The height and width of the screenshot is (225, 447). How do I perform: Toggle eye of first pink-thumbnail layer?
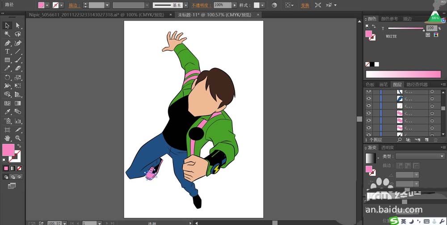(x=369, y=113)
